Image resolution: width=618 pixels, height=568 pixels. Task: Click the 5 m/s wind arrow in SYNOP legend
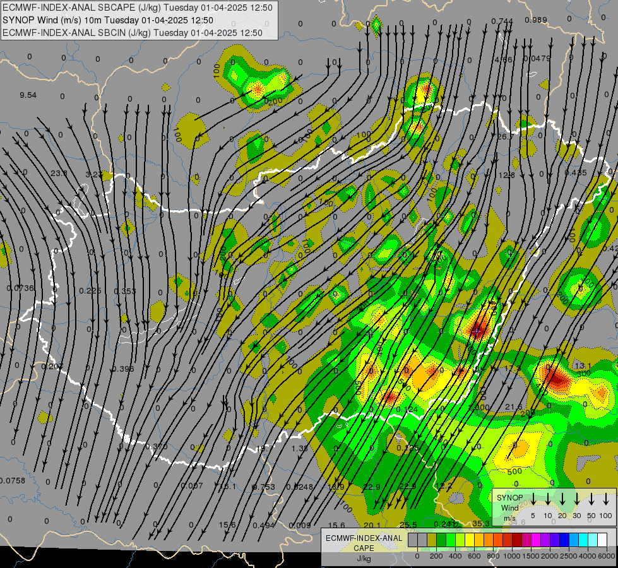point(533,499)
